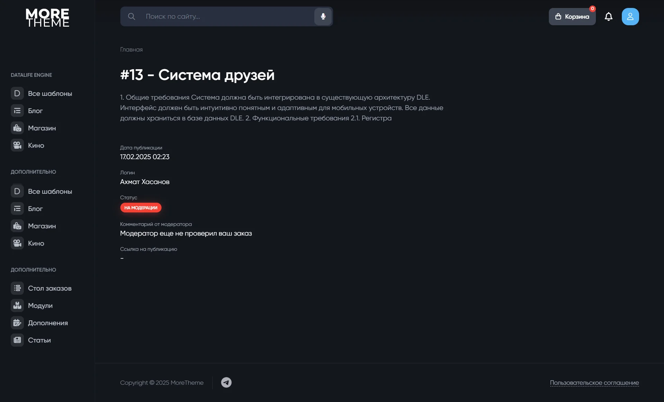Open Стол заказов from sidebar

tap(41, 288)
